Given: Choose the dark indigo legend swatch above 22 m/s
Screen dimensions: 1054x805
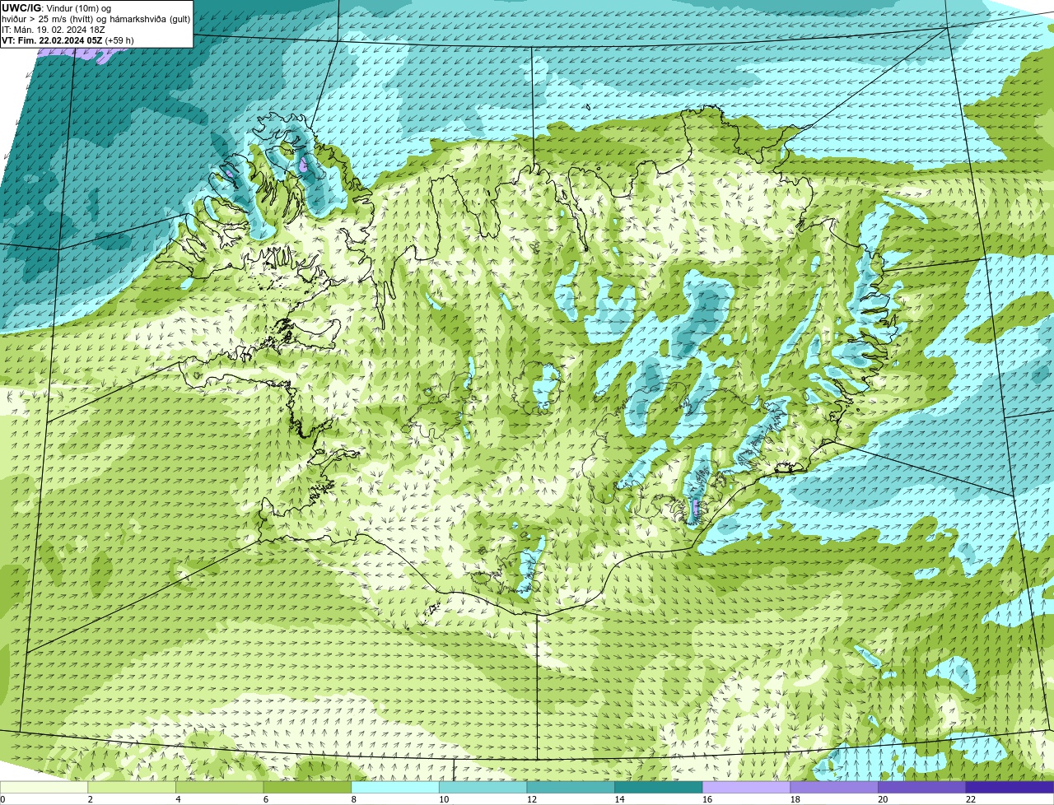Looking at the screenshot, I should (x=1010, y=787).
